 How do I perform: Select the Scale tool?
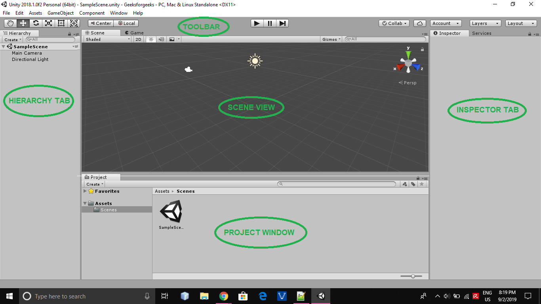tap(48, 23)
